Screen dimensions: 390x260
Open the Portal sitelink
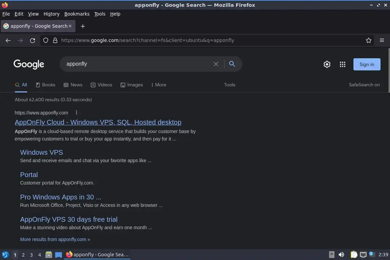tap(29, 175)
